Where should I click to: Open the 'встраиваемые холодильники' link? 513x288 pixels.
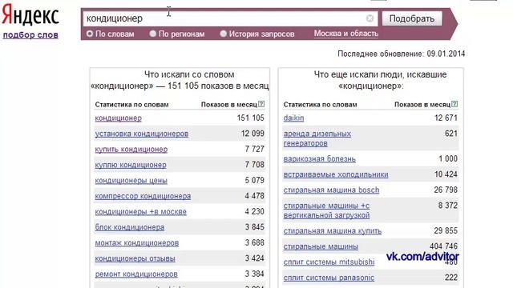coord(336,174)
